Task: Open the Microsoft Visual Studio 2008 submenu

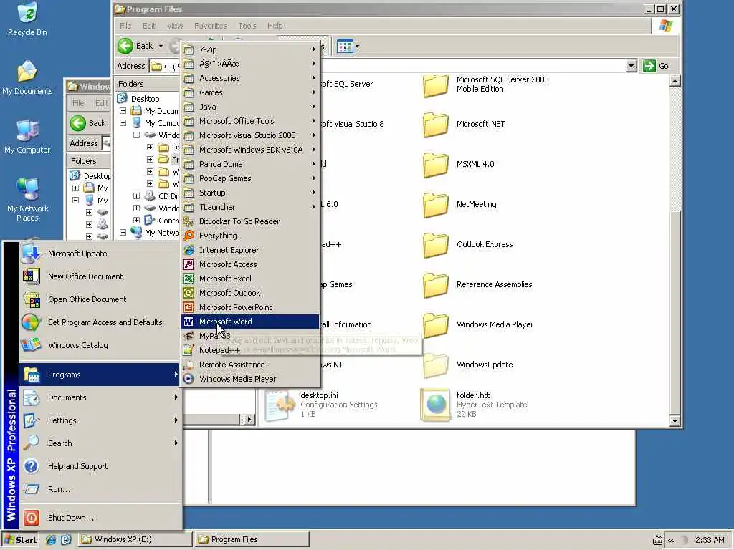Action: (x=250, y=135)
